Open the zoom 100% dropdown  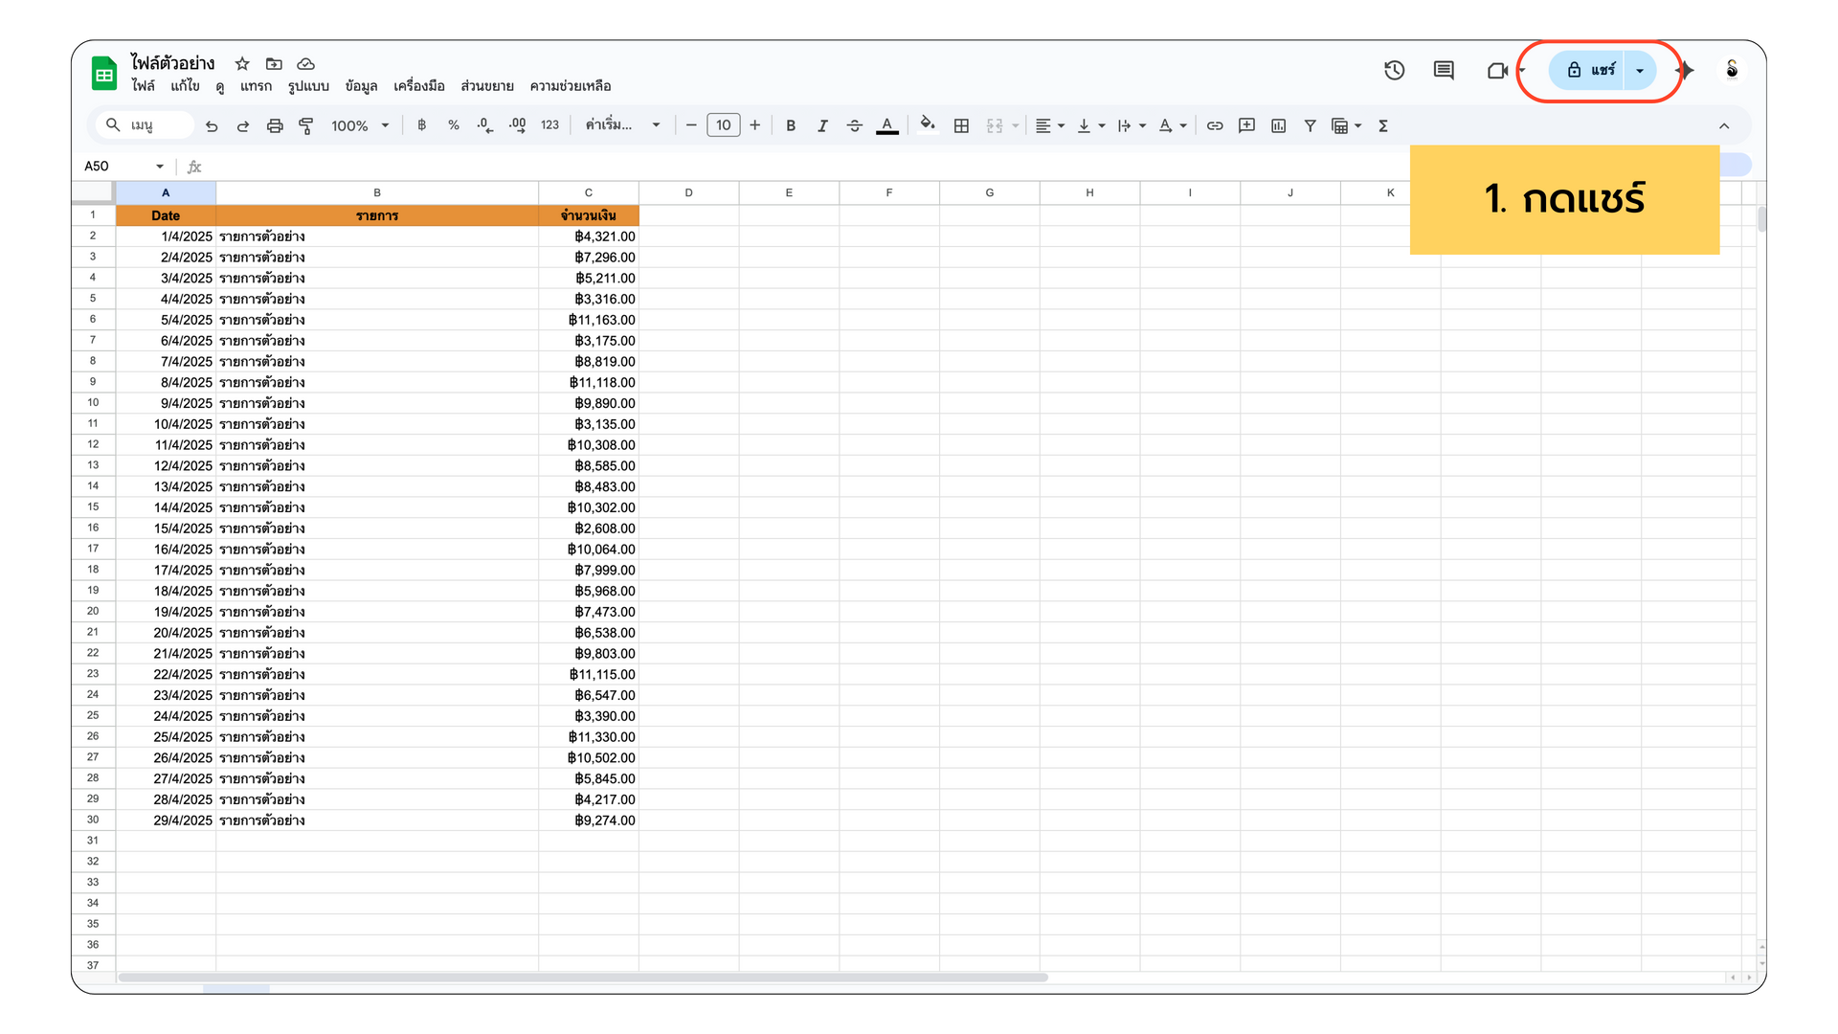coord(360,125)
